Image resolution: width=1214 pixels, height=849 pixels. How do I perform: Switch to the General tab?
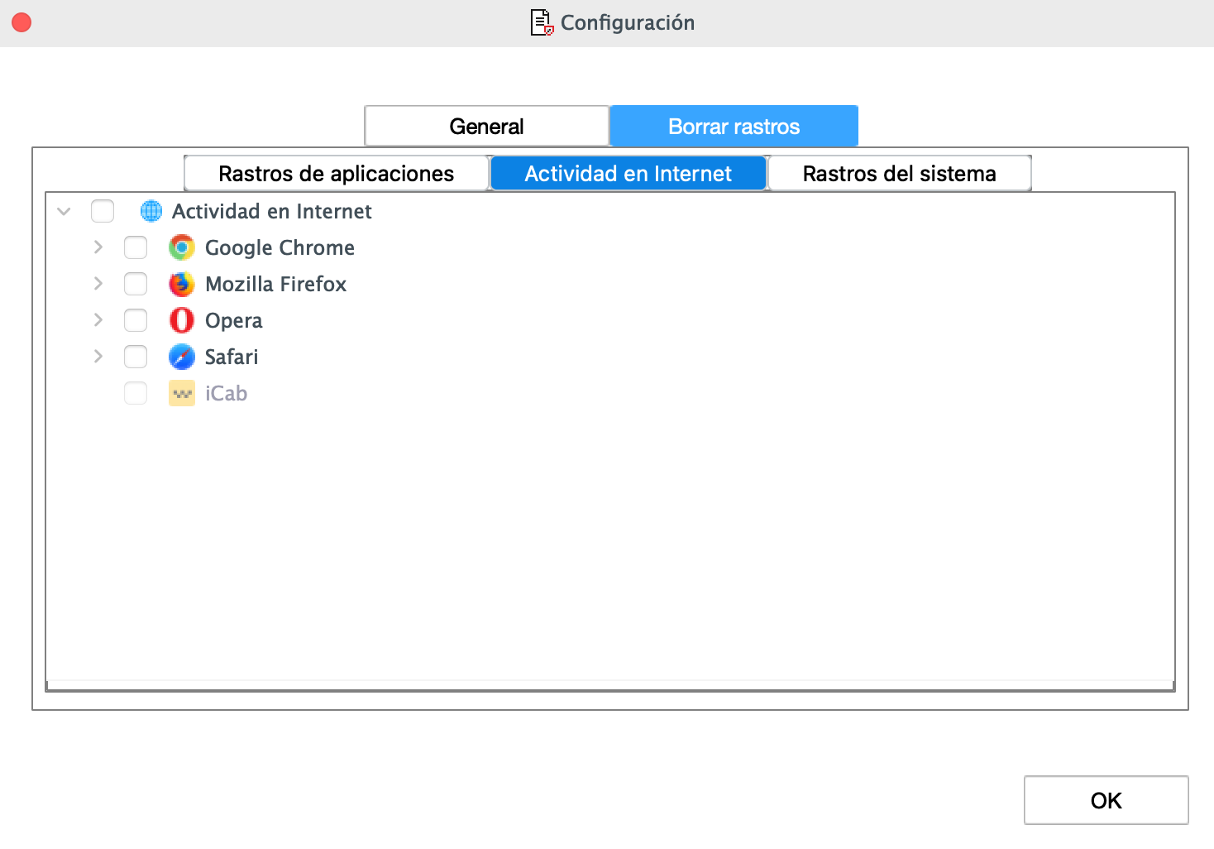[x=486, y=127]
